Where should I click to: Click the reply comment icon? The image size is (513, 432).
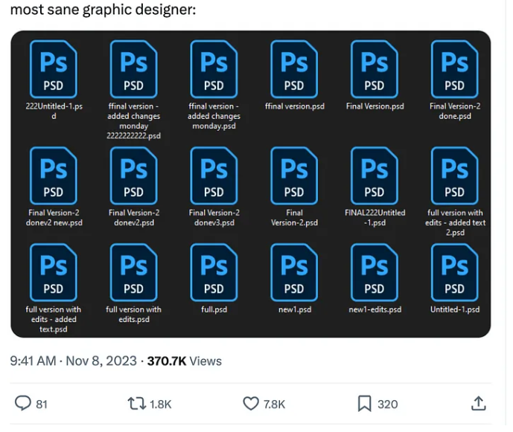(24, 404)
